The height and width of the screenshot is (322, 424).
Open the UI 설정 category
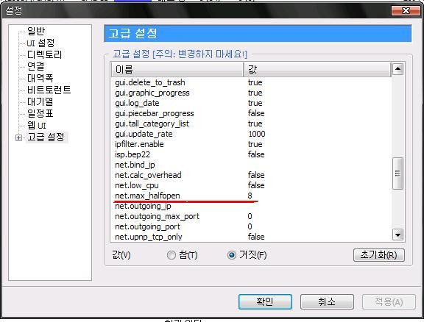coord(40,43)
